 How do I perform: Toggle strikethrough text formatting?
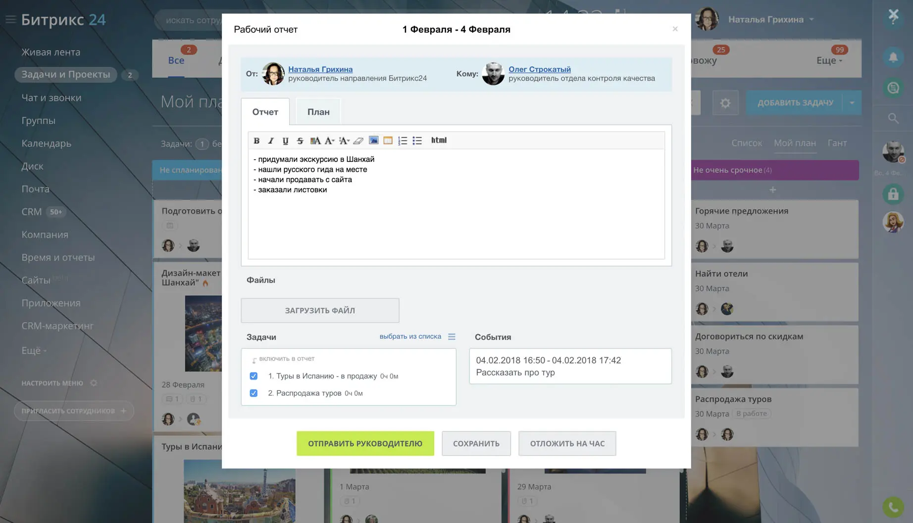[x=300, y=141]
